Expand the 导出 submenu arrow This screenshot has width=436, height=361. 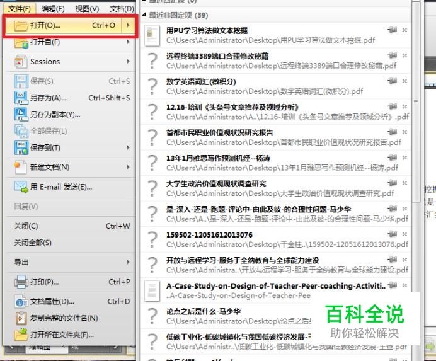tap(128, 262)
